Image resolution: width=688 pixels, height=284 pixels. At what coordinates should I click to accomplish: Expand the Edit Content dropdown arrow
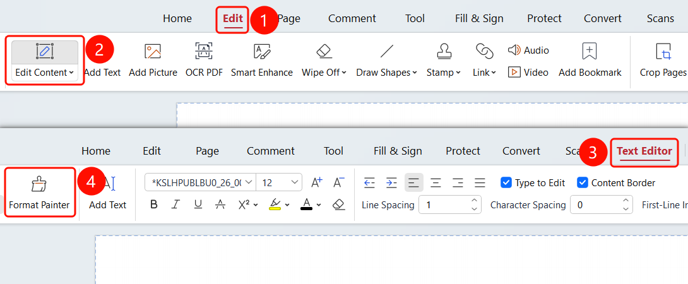point(71,73)
